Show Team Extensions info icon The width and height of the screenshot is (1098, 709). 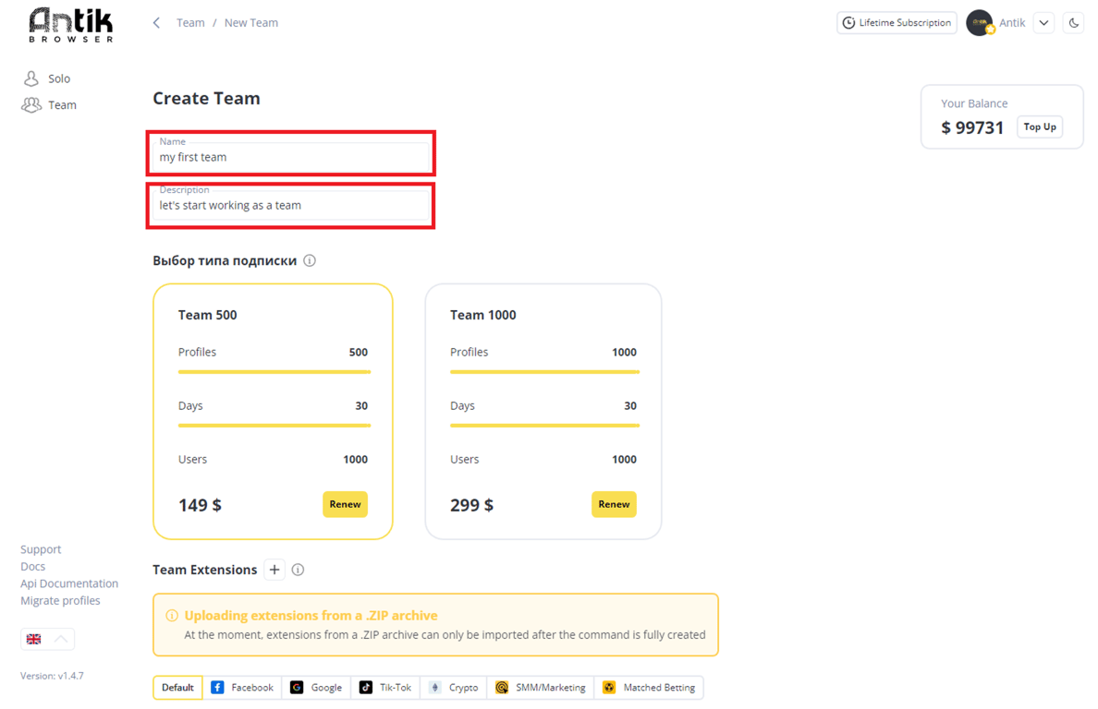click(298, 570)
